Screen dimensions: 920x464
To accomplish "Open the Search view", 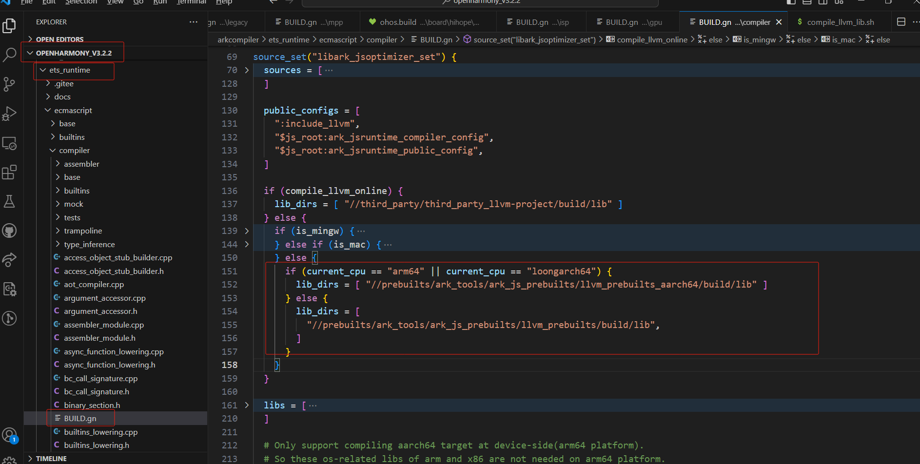I will tap(10, 55).
